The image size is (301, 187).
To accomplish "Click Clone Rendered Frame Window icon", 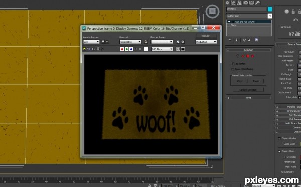I will (93, 49).
